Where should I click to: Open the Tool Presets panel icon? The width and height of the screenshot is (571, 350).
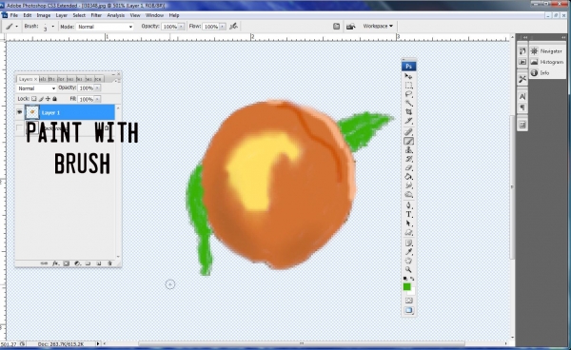pos(522,79)
